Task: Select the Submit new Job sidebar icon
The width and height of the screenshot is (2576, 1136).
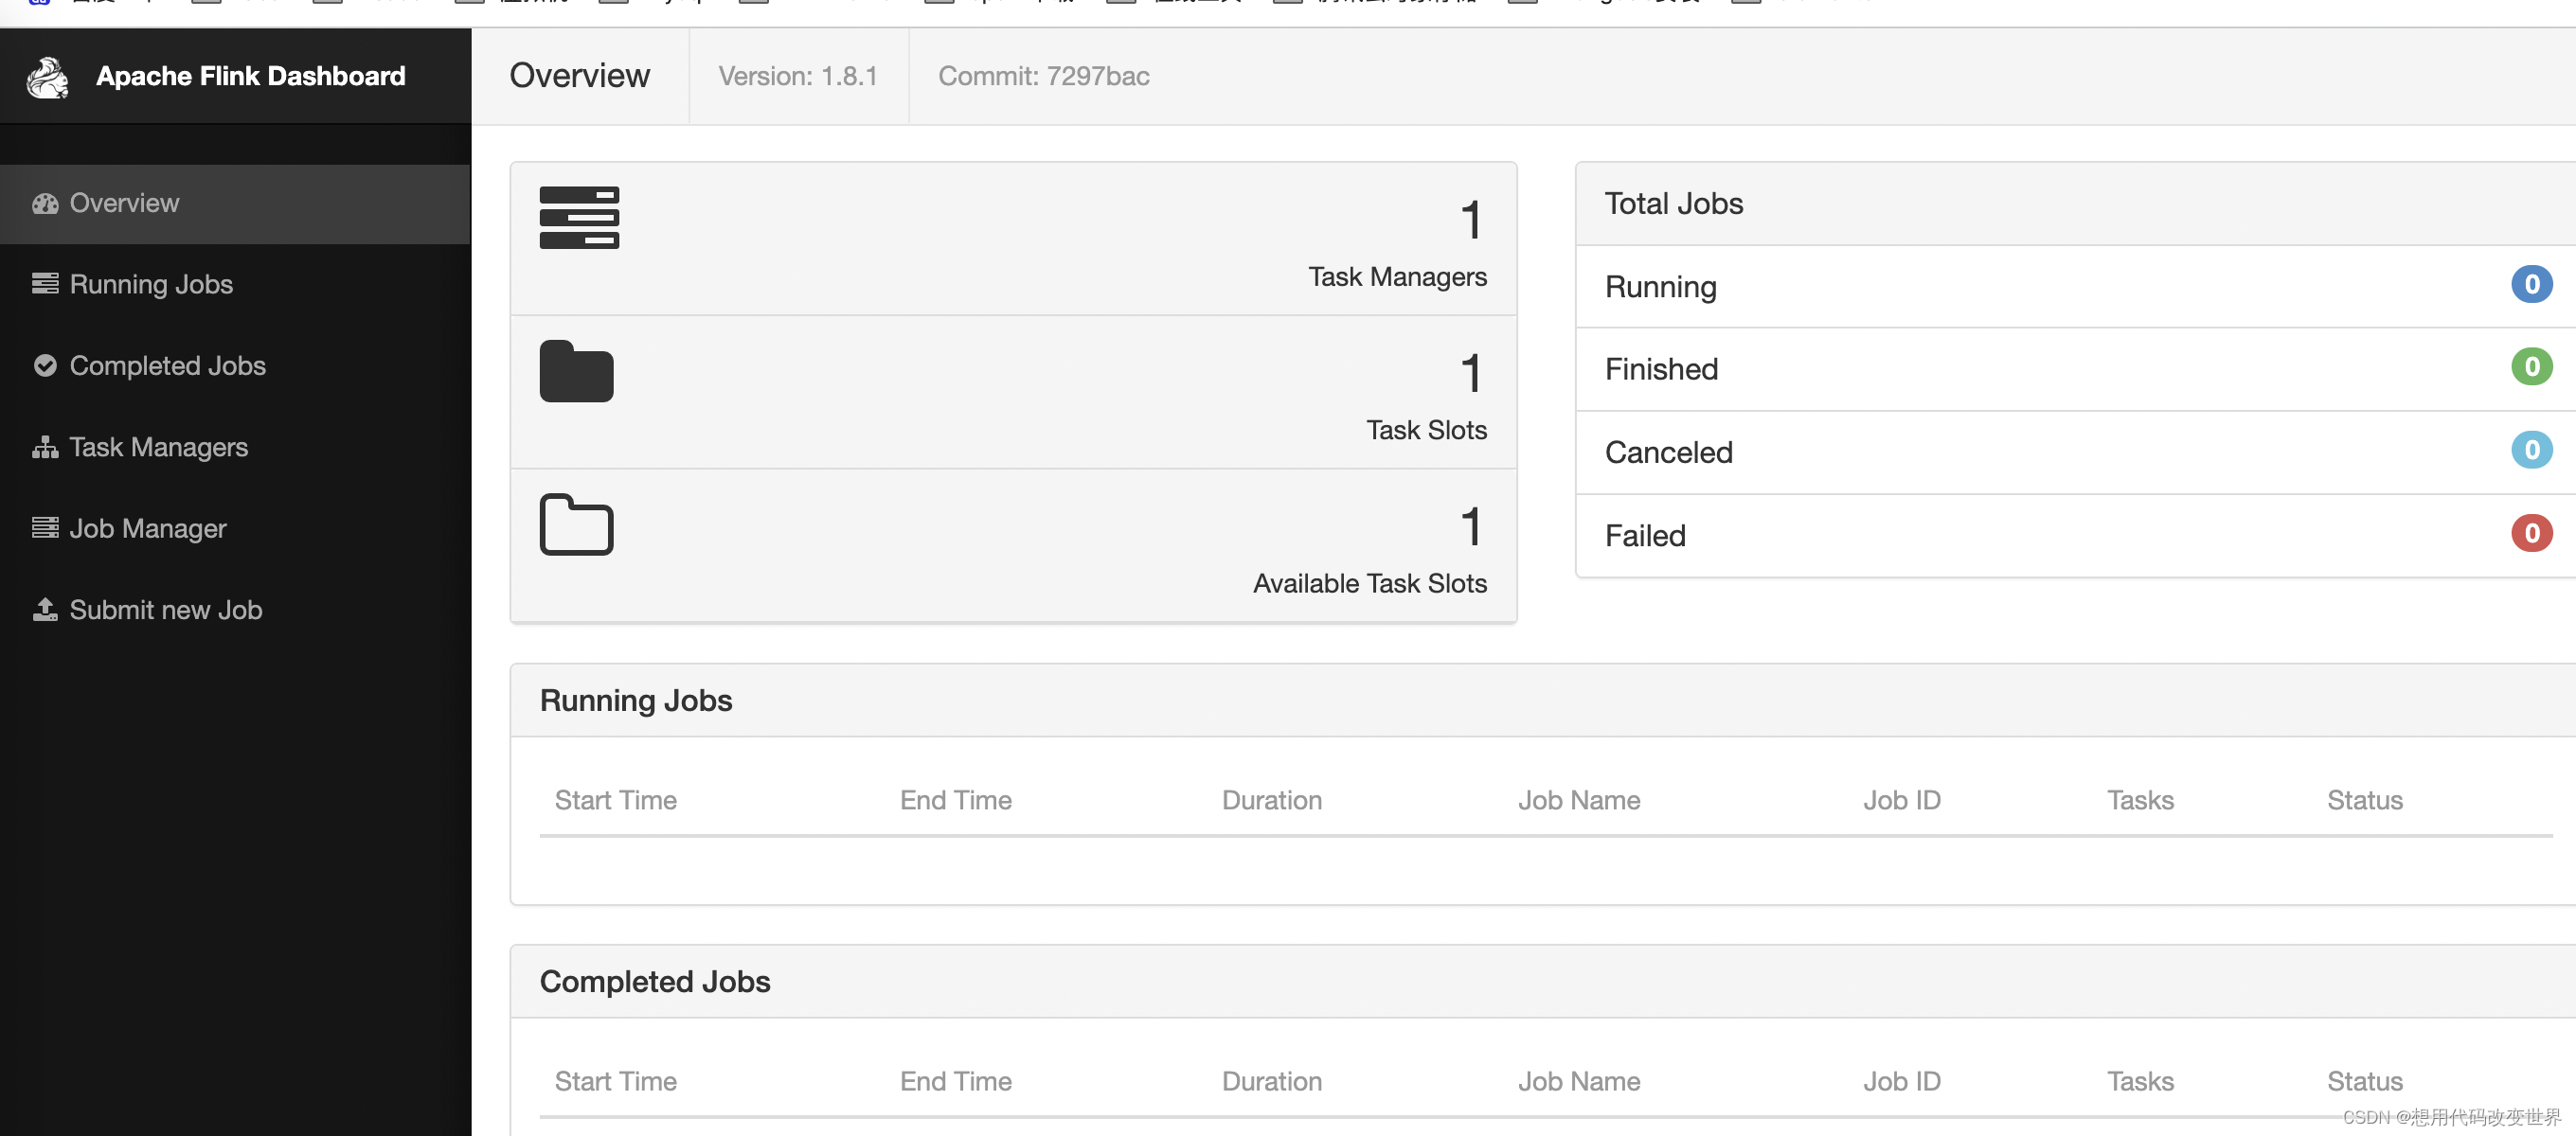Action: (x=43, y=609)
